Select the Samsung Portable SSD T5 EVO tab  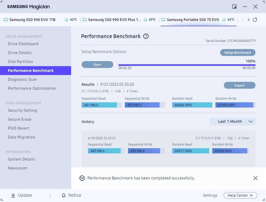click(198, 20)
